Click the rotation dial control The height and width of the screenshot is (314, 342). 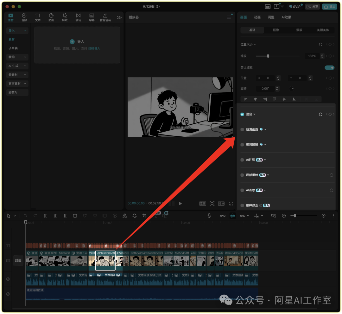[x=292, y=88]
